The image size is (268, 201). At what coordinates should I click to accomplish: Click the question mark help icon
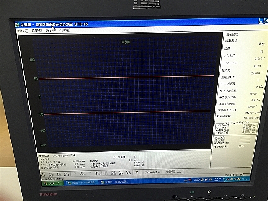tap(137, 172)
